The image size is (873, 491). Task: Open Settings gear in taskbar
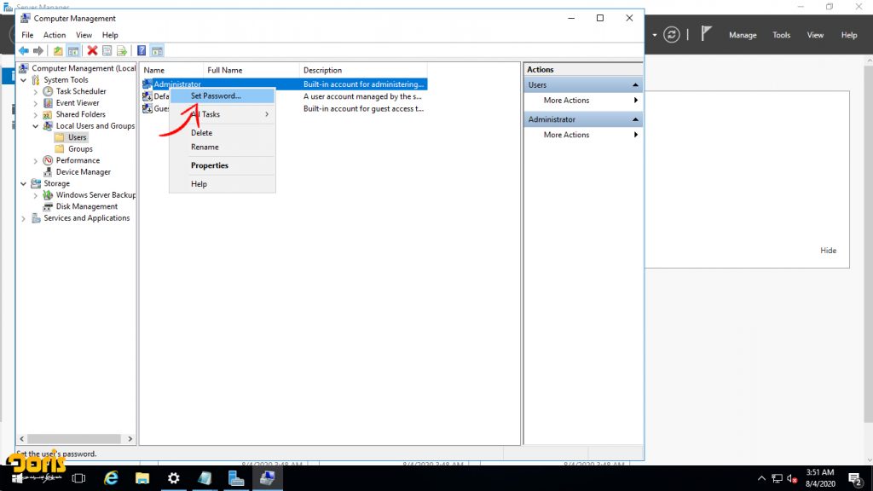coord(174,478)
